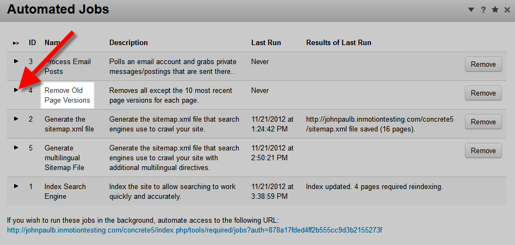Click the run-all arrows icon in table header
515x245 pixels.
16,43
